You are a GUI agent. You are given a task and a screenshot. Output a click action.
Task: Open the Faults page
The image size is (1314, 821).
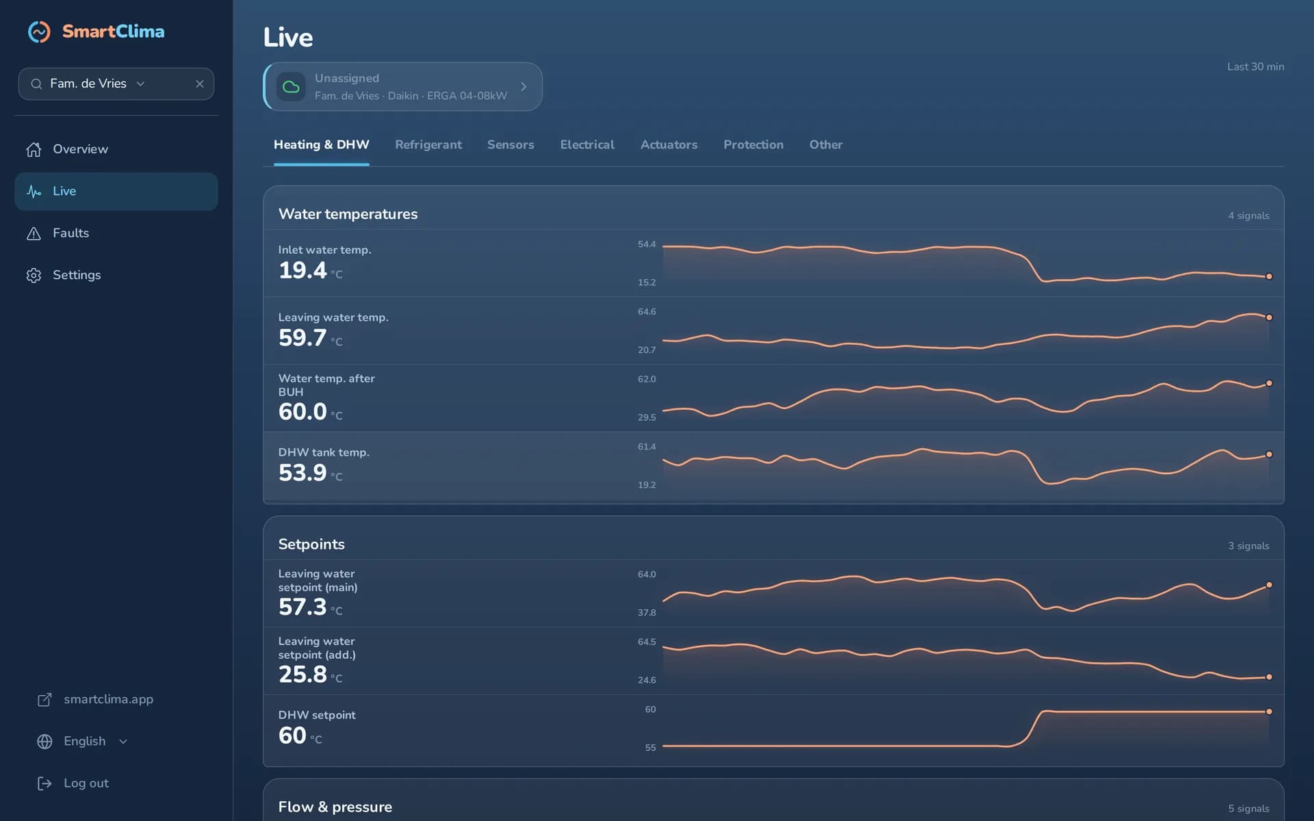pyautogui.click(x=116, y=233)
